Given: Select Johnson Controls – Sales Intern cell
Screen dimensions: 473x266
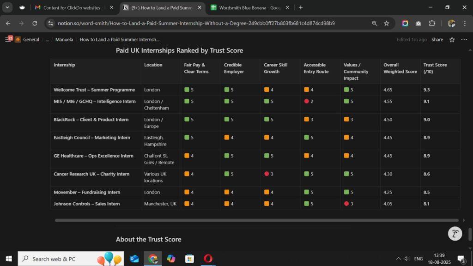Looking at the screenshot, I should (x=96, y=204).
